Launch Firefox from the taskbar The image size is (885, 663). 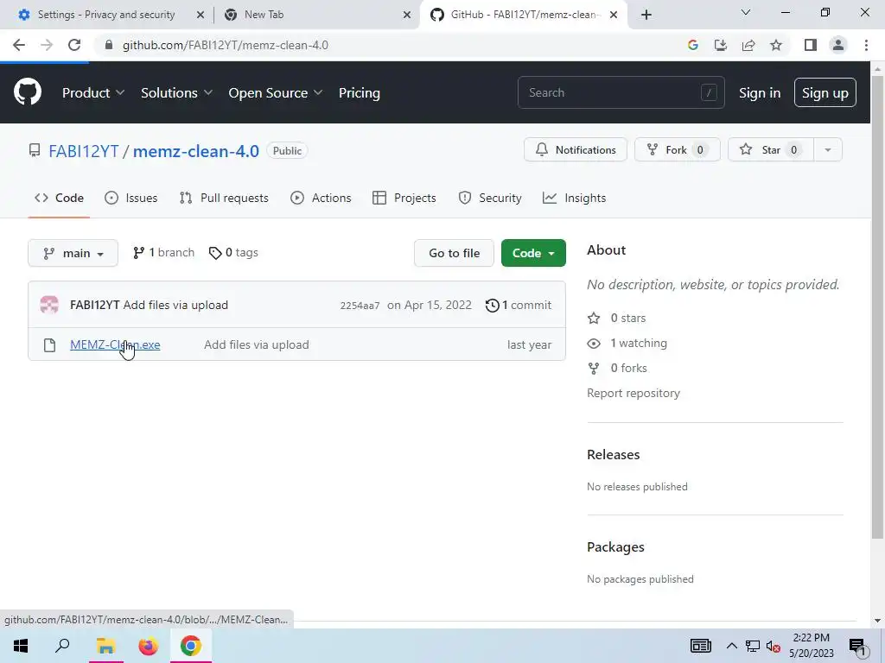pyautogui.click(x=149, y=646)
